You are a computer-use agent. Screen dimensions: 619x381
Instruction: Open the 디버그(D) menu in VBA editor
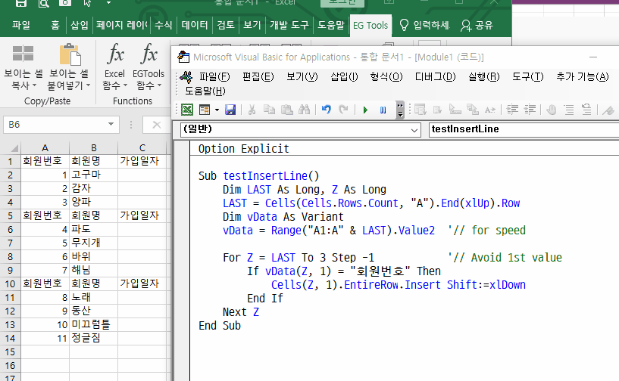coord(435,76)
